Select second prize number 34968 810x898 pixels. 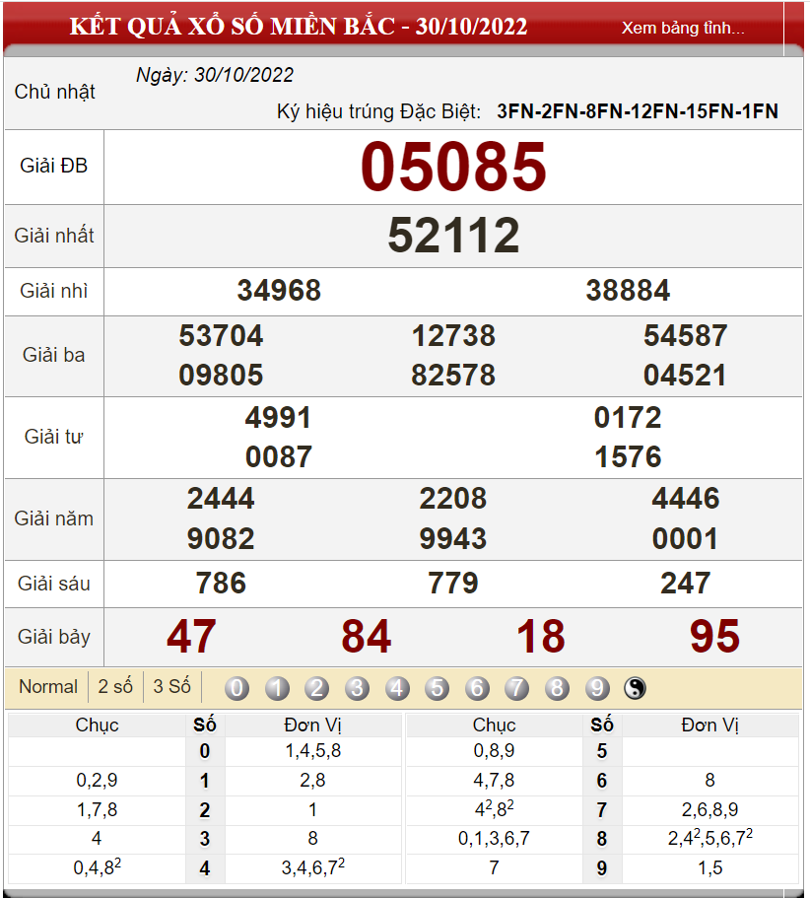279,291
